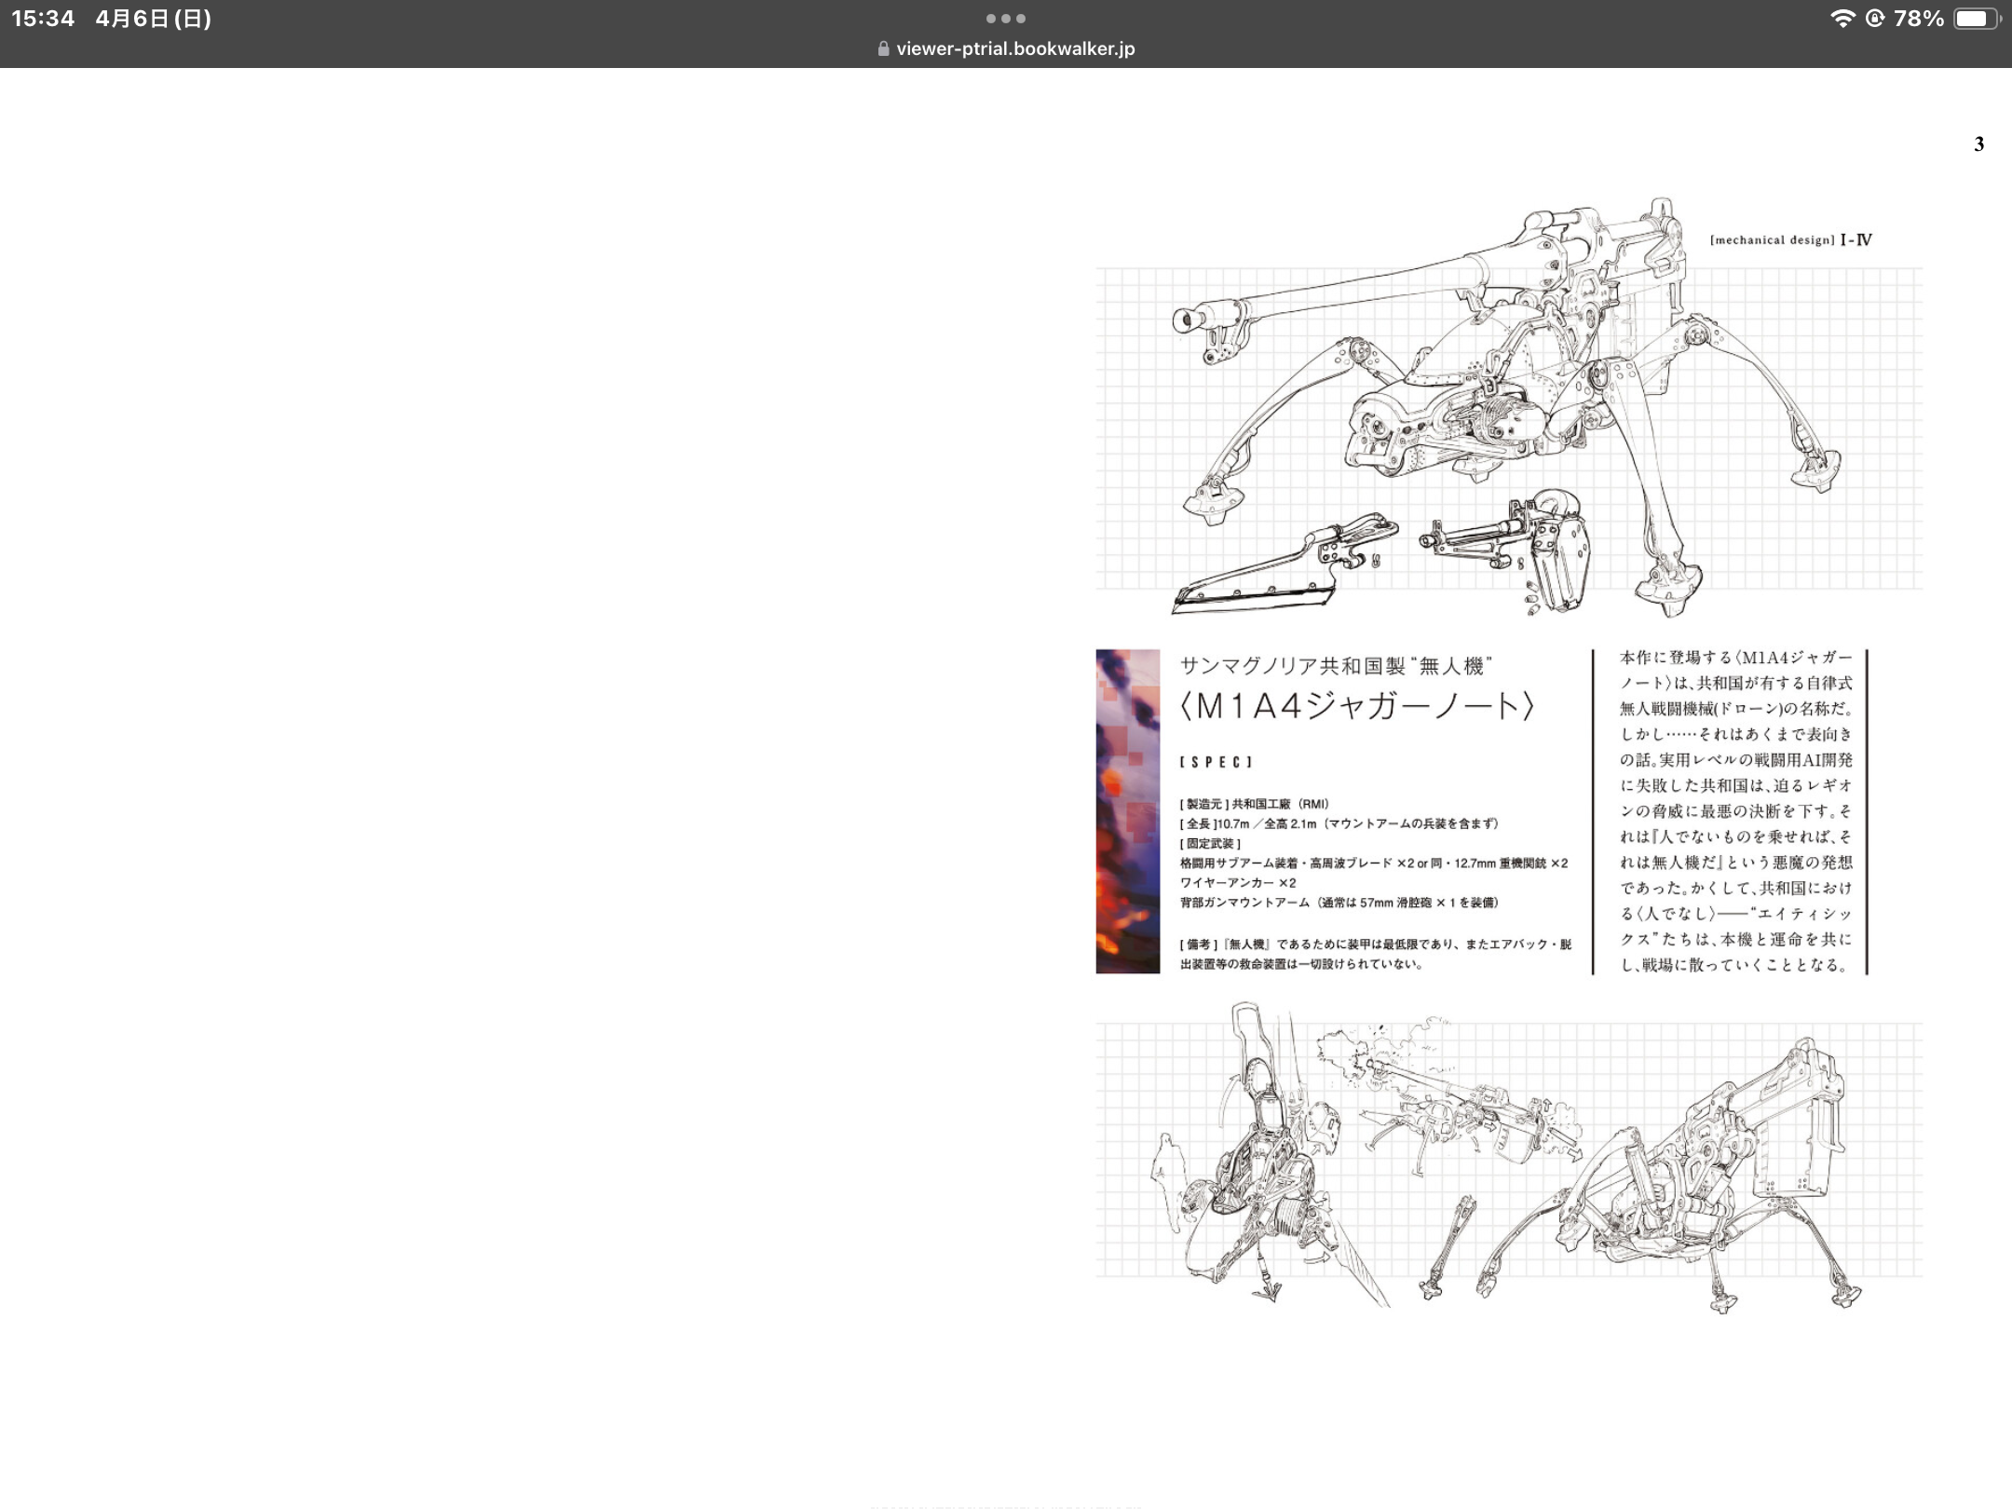The width and height of the screenshot is (2012, 1509).
Task: Tap the 78% battery percentage
Action: click(1919, 19)
